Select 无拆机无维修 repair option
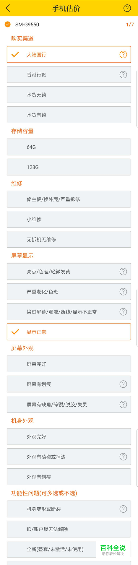 pos(69,239)
